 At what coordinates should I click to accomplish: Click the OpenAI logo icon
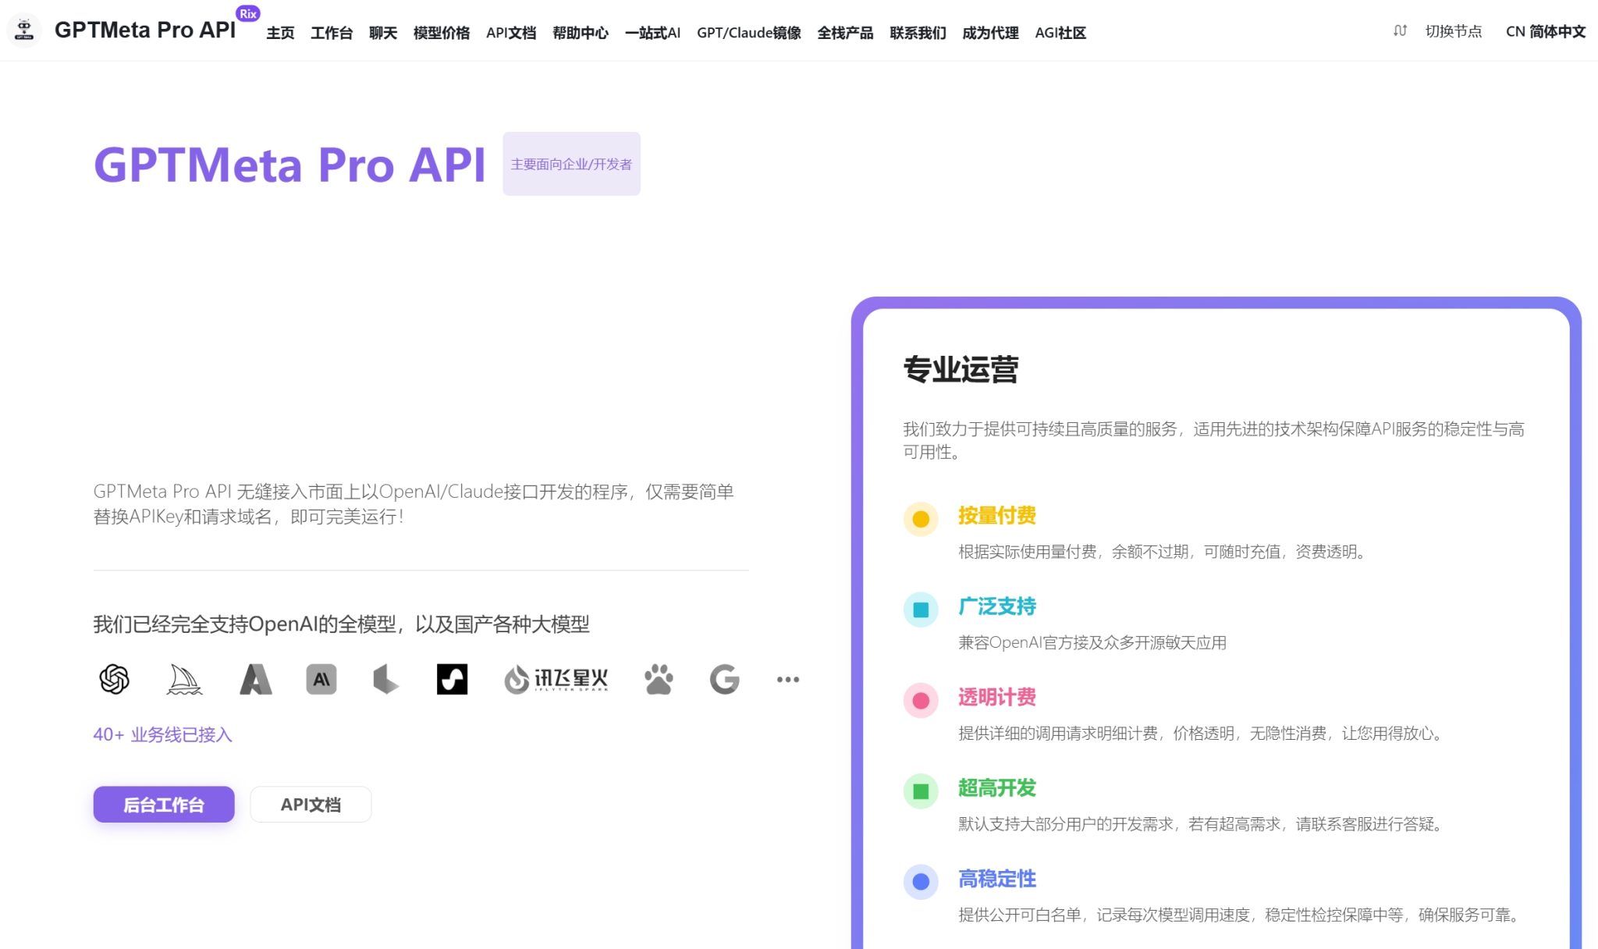click(x=114, y=678)
